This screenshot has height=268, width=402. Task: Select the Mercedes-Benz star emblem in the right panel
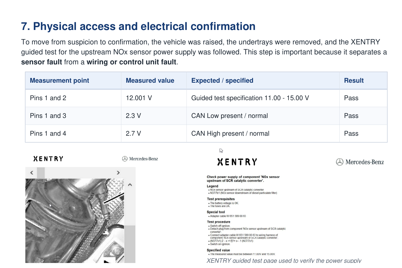coord(340,162)
